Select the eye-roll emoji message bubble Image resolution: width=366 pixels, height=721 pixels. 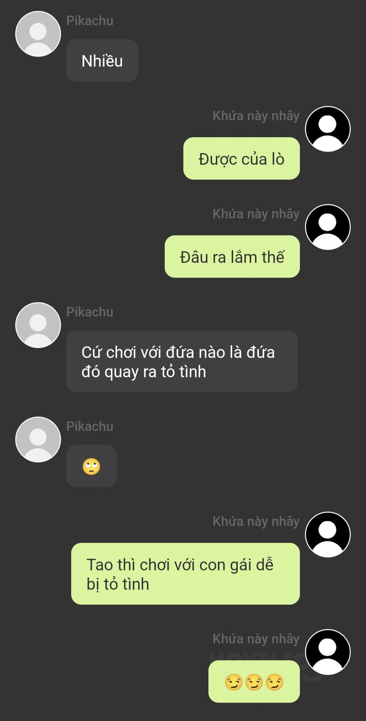coord(91,466)
